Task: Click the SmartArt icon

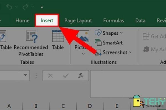Action: 98,42
